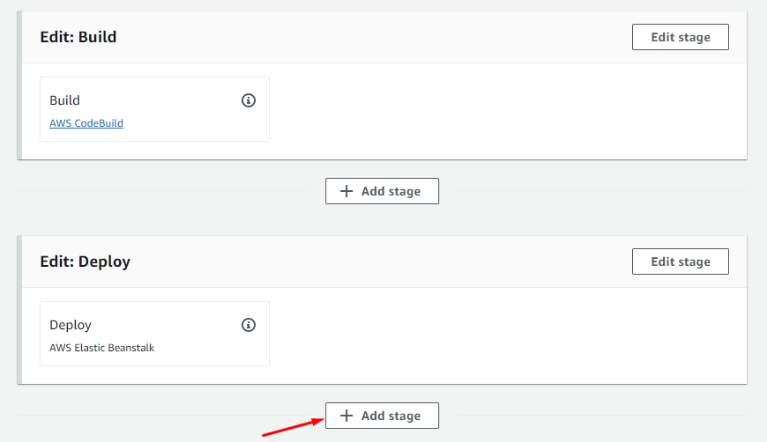Screen dimensions: 767x442
Task: Add a stage between Build and Deploy
Action: click(x=382, y=191)
